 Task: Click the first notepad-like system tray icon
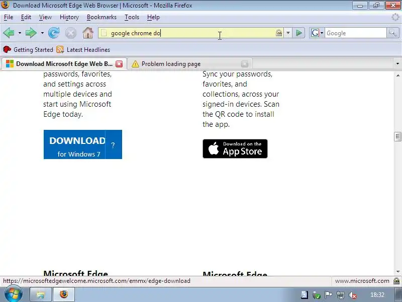pyautogui.click(x=304, y=295)
